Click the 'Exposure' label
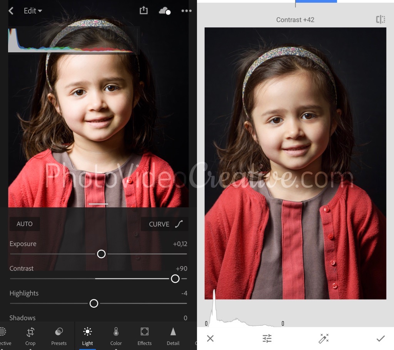This screenshot has width=394, height=350. (23, 244)
